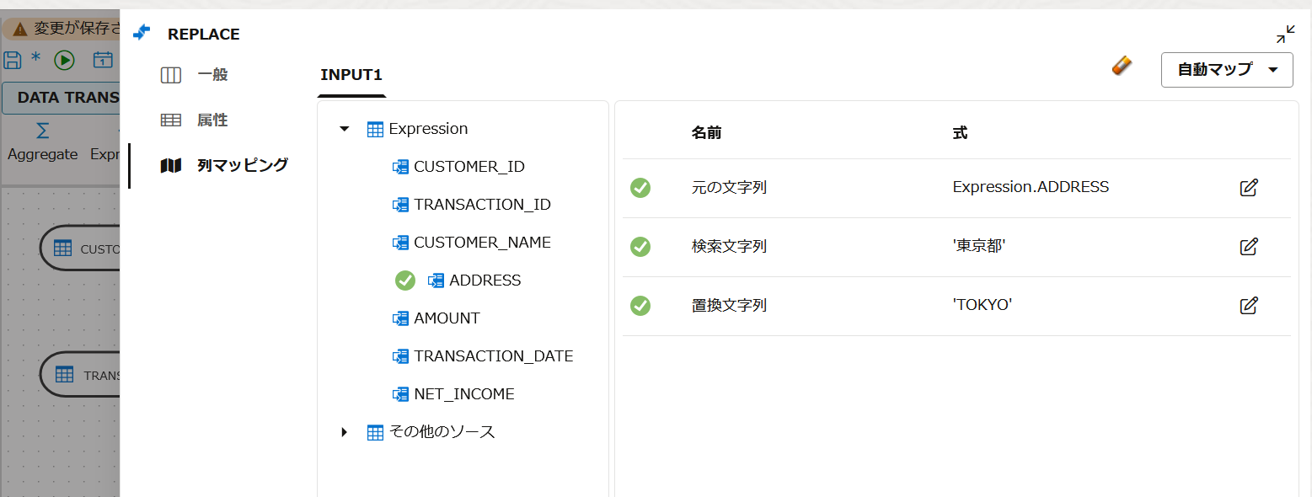
Task: Select the ADDRESS column
Action: [485, 281]
